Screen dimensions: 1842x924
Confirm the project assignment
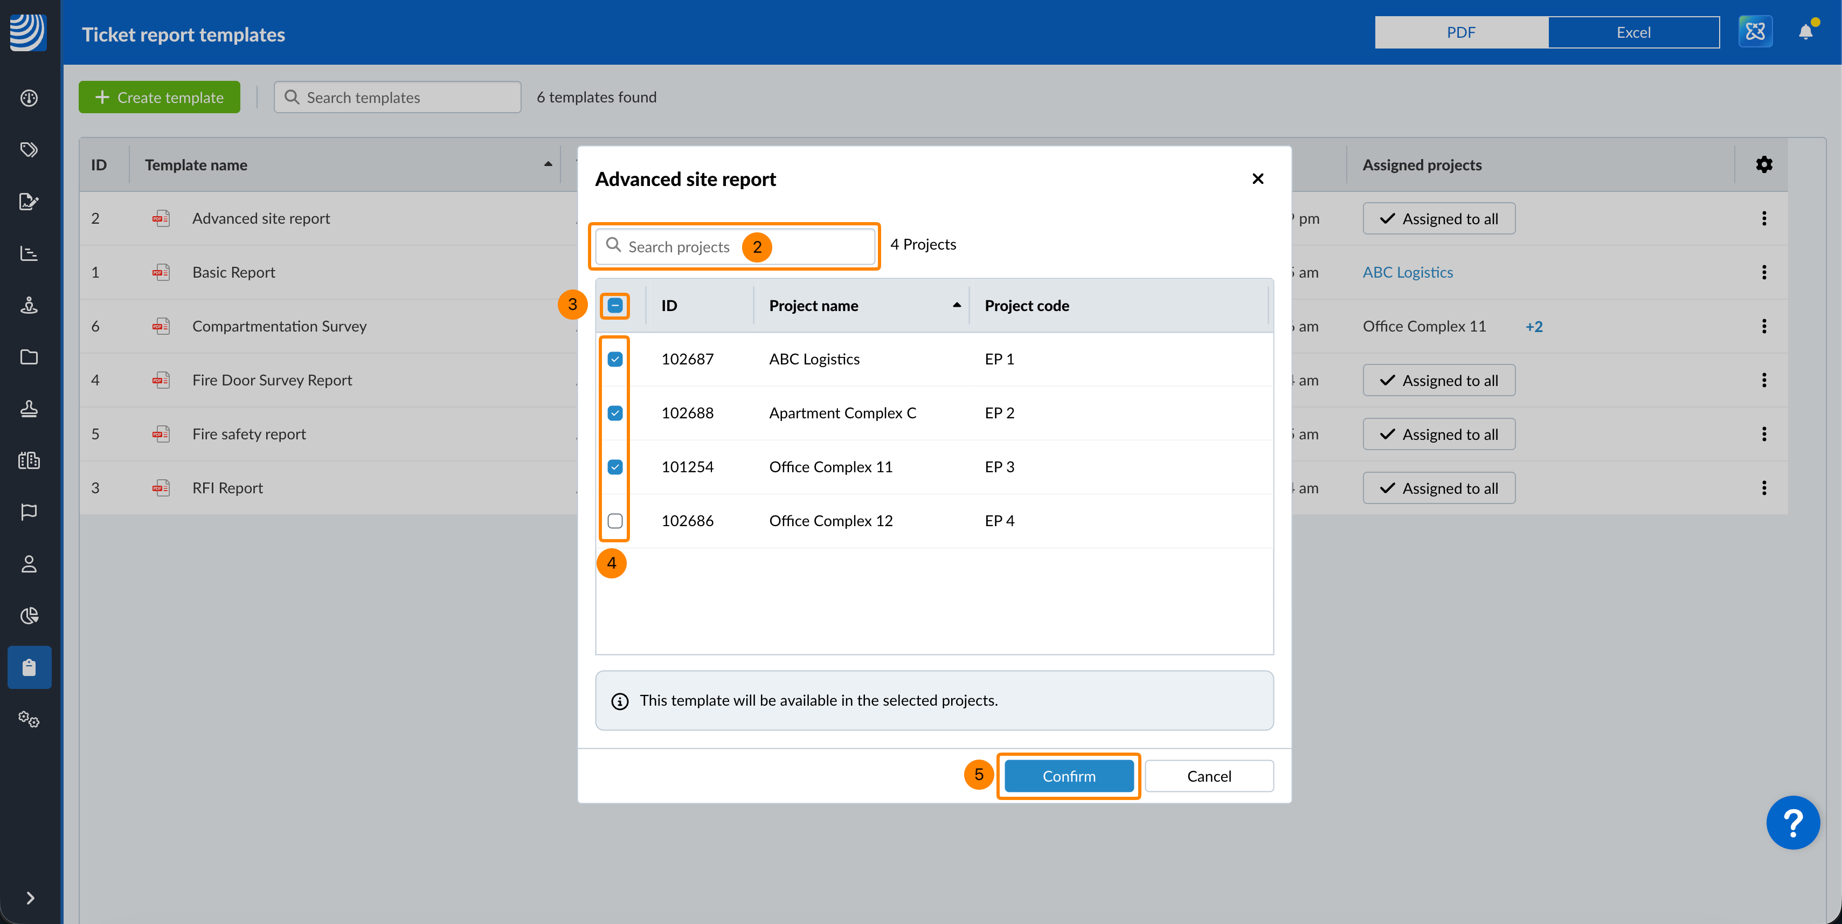1068,776
